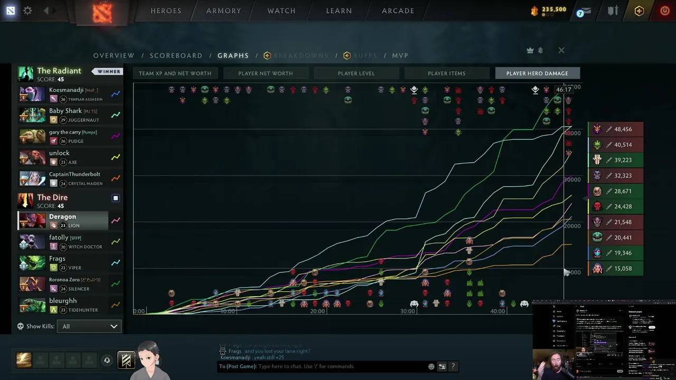676x380 pixels.
Task: Toggle CaptainThunderbolt's graph line
Action: click(116, 178)
